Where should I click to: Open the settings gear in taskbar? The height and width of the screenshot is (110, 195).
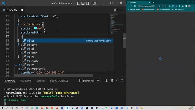(132, 108)
